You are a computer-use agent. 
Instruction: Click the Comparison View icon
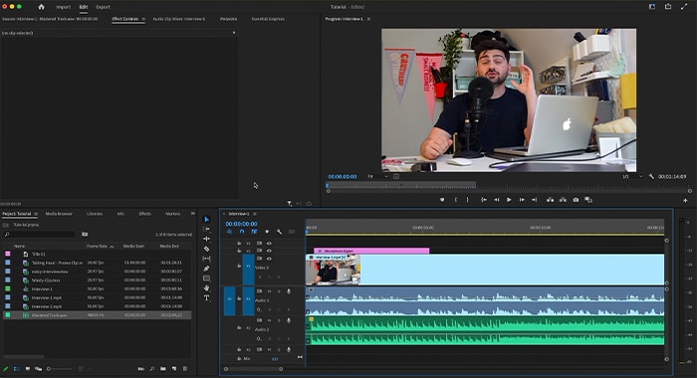point(588,200)
